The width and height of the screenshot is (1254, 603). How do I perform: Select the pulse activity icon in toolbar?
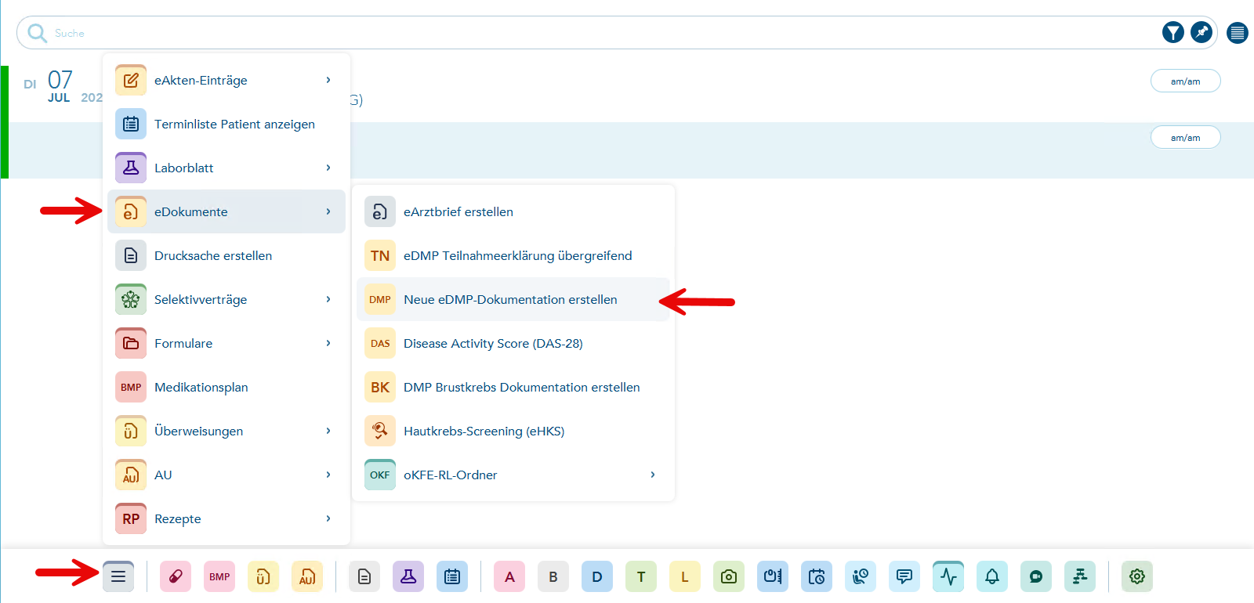point(948,576)
